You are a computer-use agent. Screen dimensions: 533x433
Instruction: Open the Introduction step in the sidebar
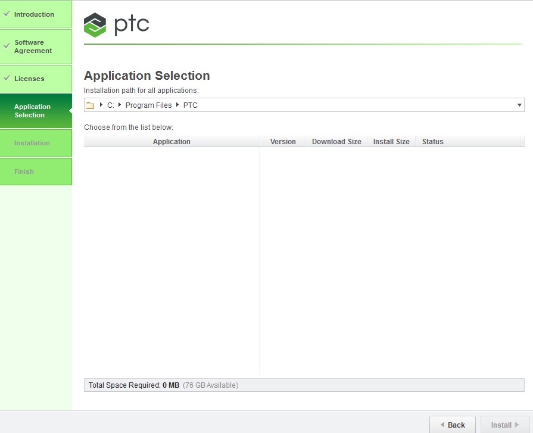click(x=36, y=14)
